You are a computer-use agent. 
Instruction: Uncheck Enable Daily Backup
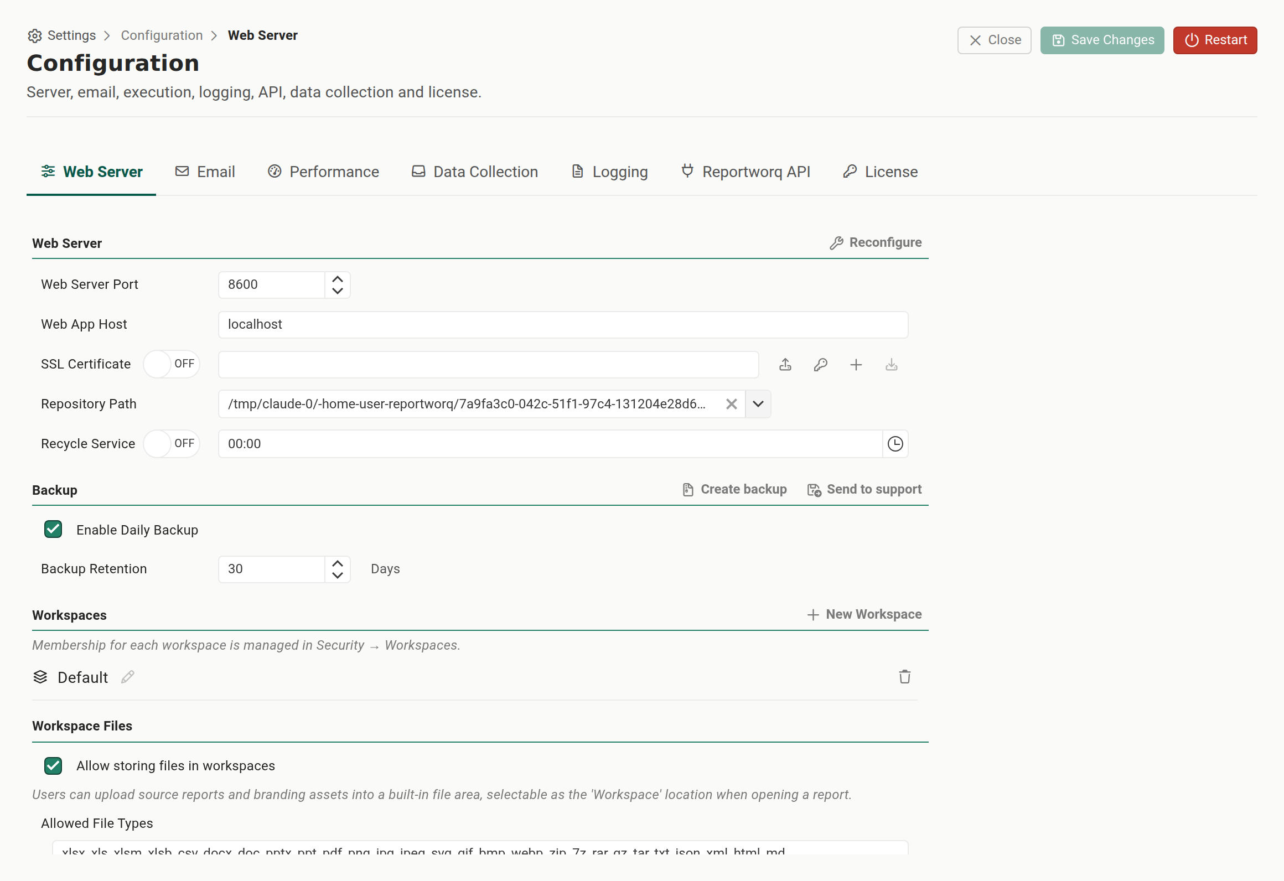point(53,530)
